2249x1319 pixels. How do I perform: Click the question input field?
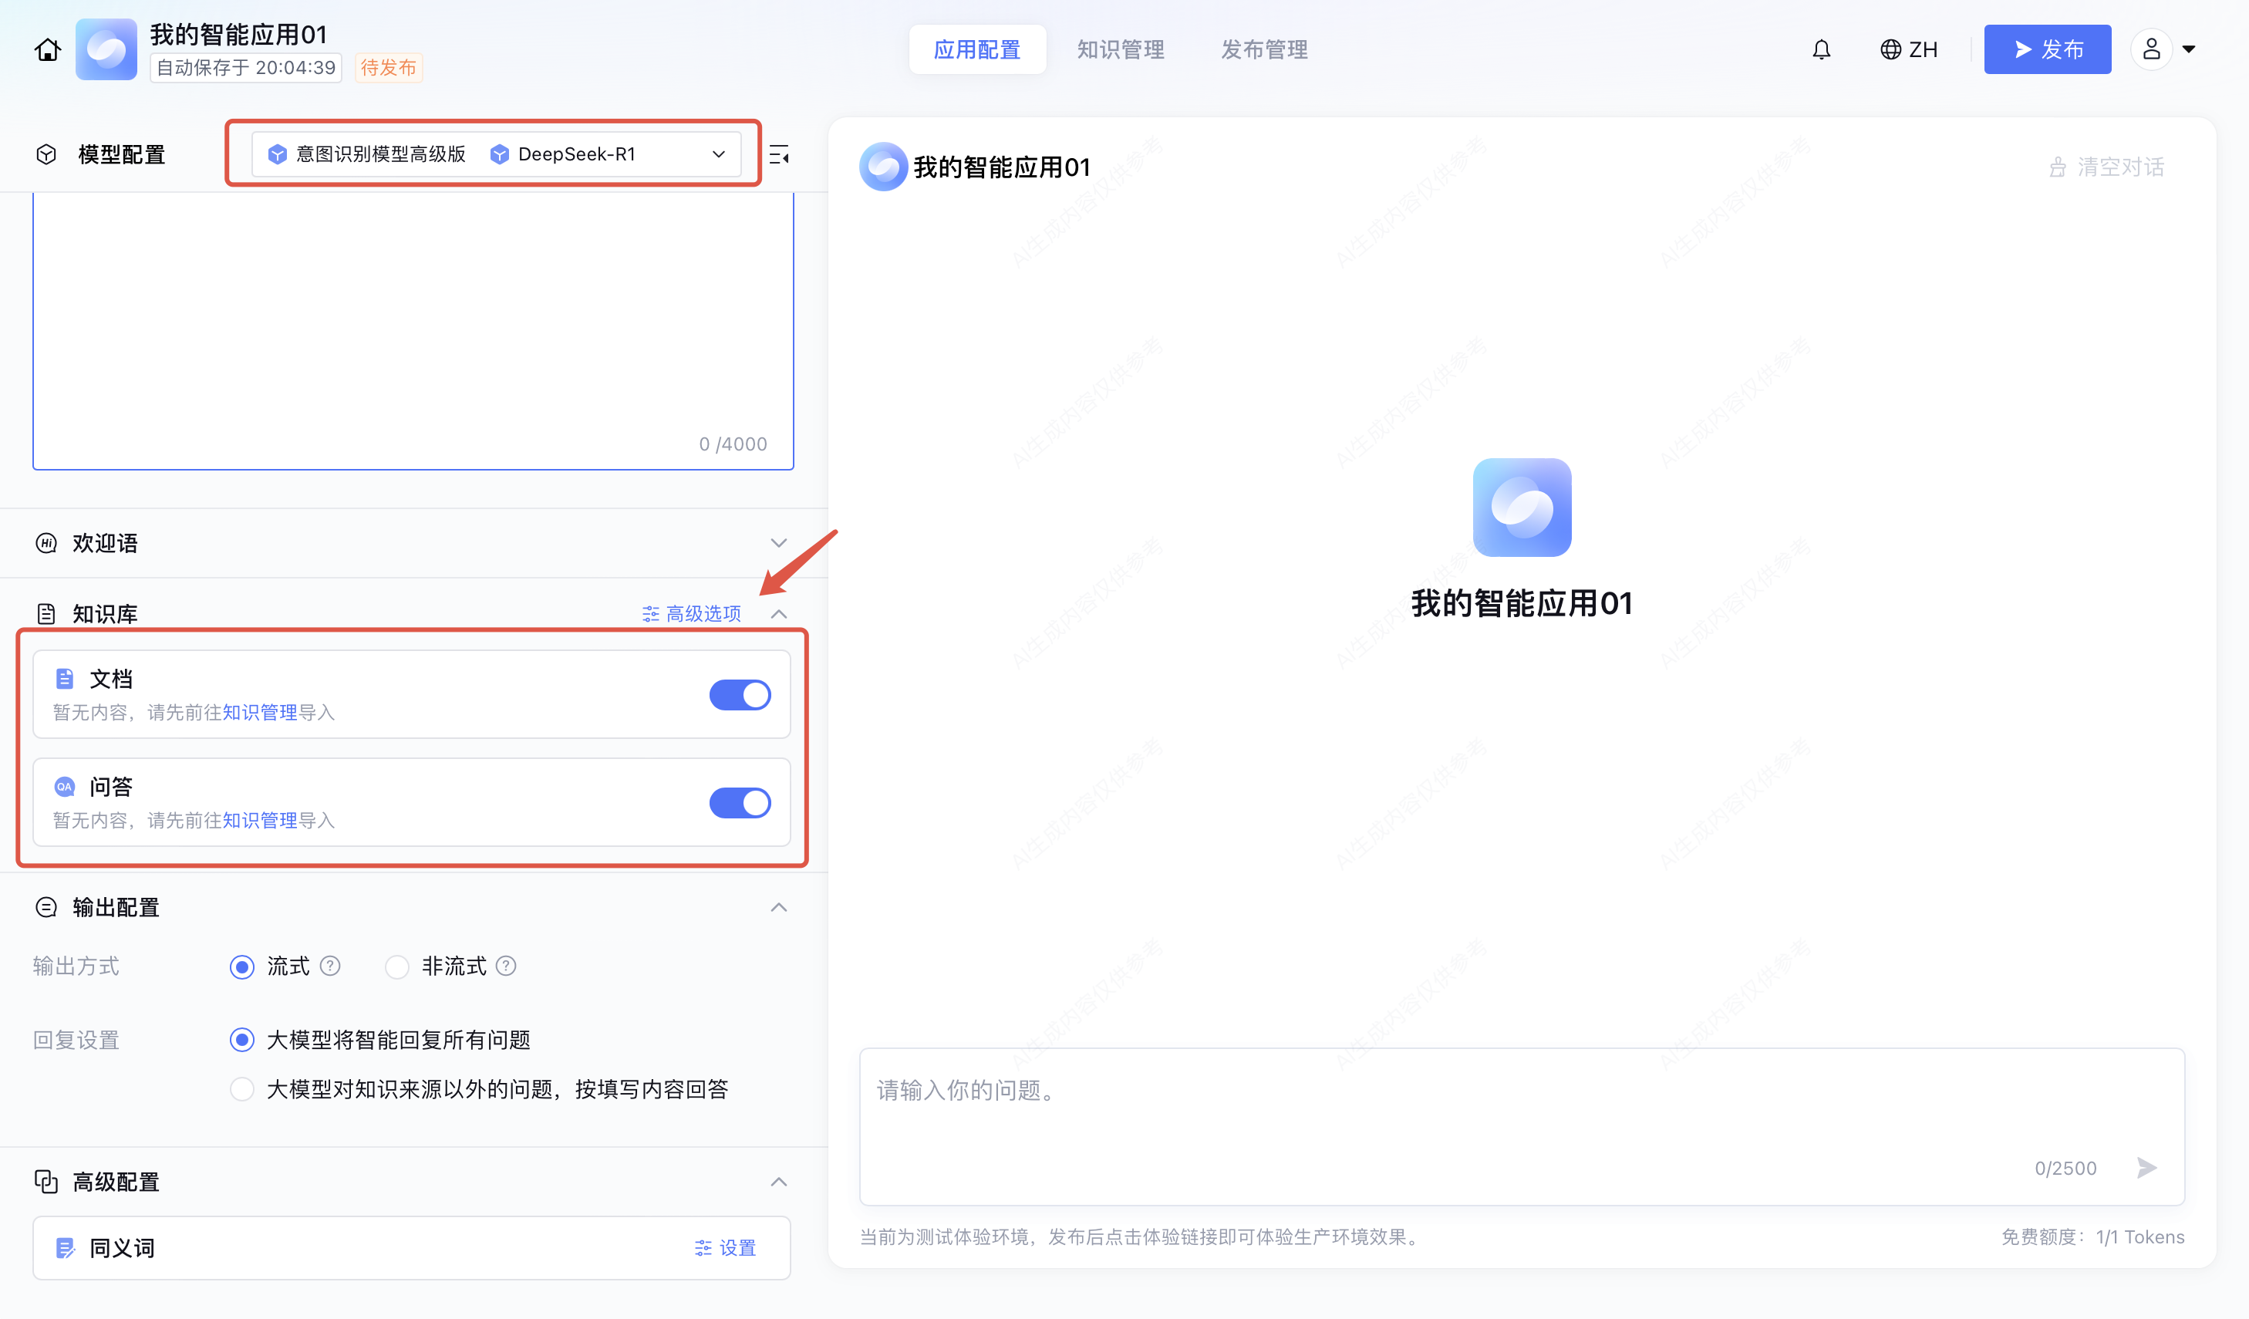[x=1428, y=1107]
